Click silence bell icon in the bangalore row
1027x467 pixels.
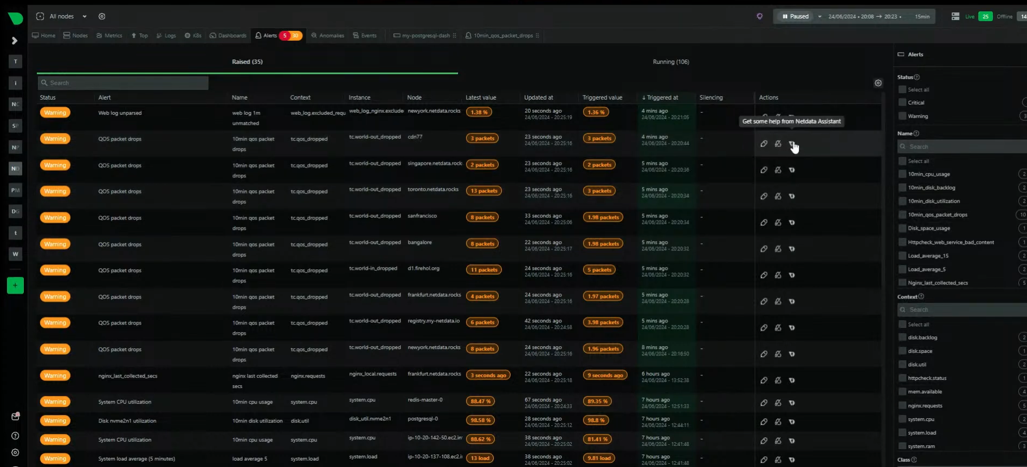coord(778,249)
